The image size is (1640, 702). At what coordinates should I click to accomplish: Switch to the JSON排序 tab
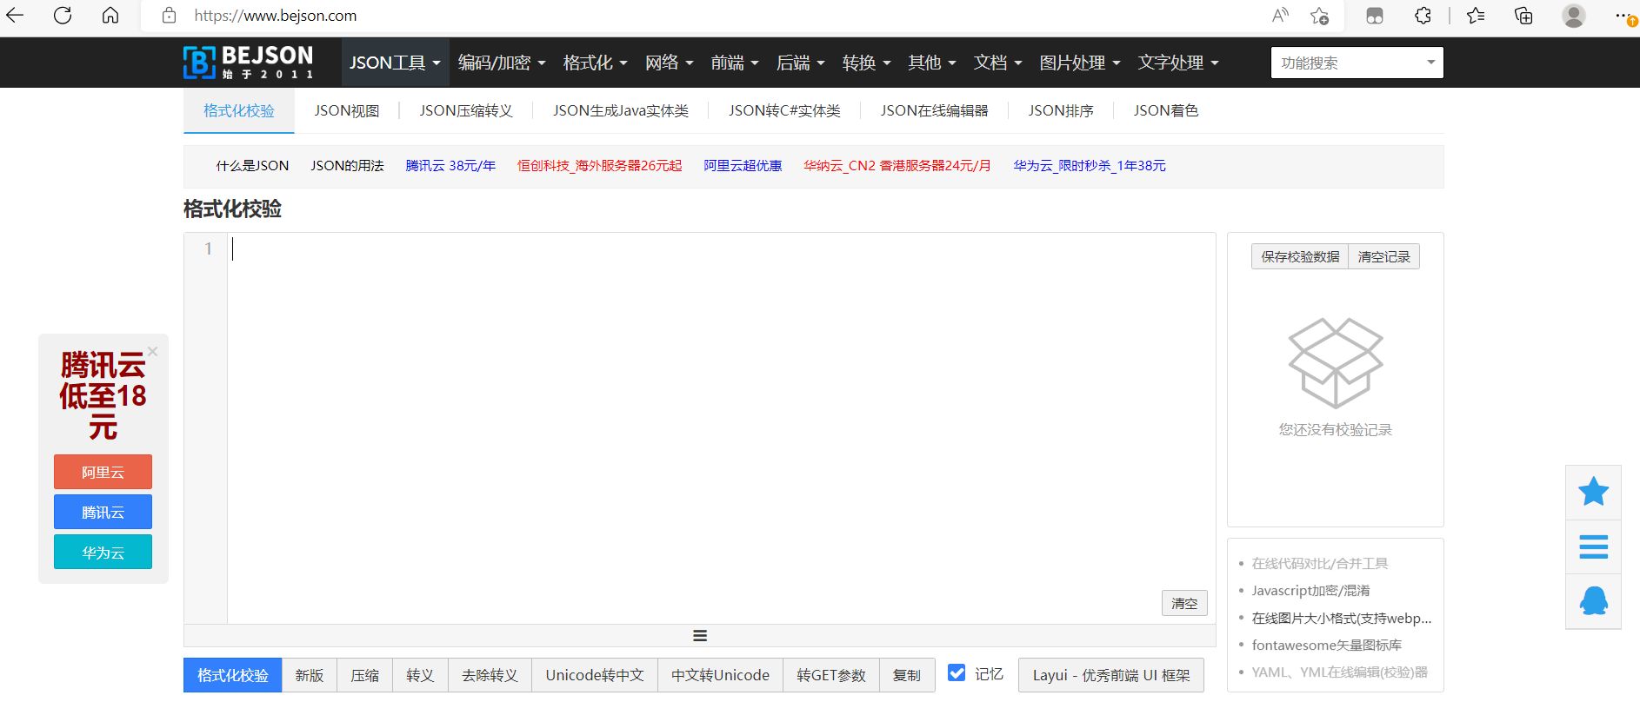click(1061, 110)
